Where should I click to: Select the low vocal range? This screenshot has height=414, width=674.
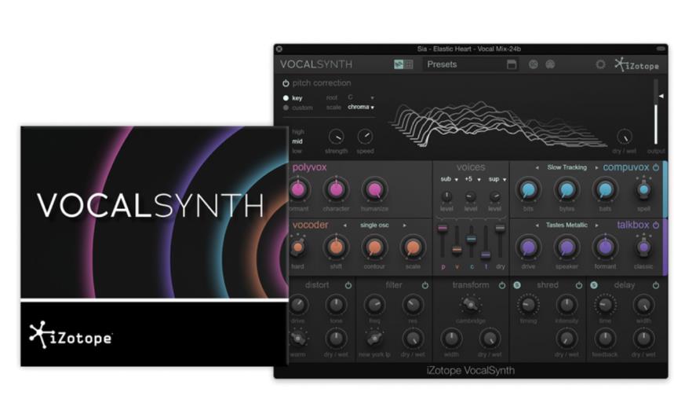pos(297,151)
